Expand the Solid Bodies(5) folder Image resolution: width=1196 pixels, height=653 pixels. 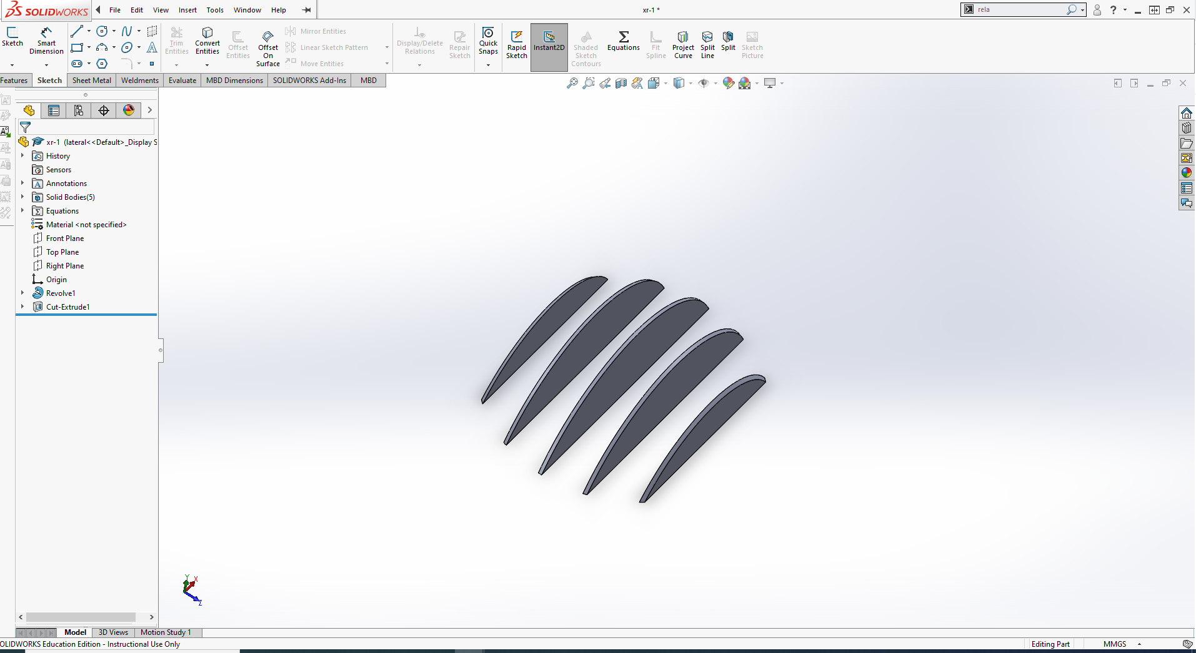(x=22, y=197)
